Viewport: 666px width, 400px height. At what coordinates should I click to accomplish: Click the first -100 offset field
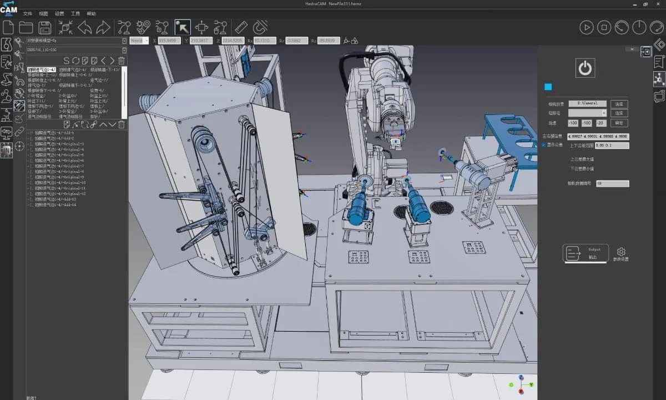(x=573, y=123)
